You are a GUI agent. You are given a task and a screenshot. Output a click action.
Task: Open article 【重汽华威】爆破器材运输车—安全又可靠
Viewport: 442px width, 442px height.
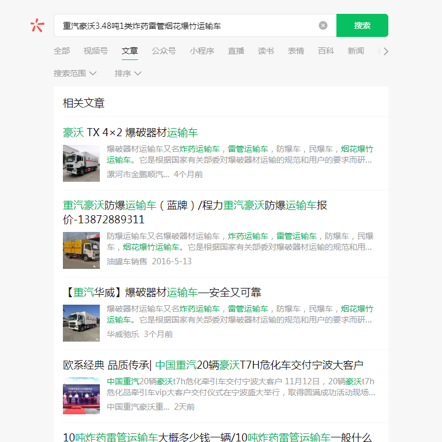[x=162, y=293]
